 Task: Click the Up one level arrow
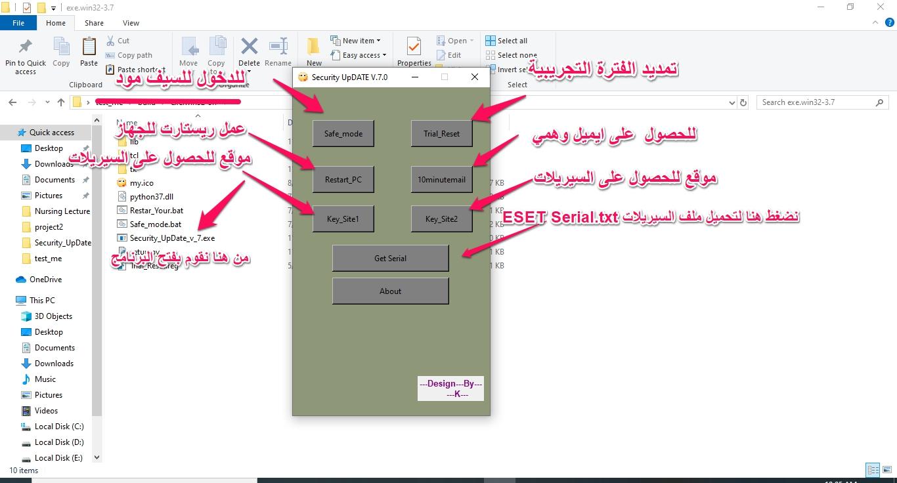click(61, 102)
